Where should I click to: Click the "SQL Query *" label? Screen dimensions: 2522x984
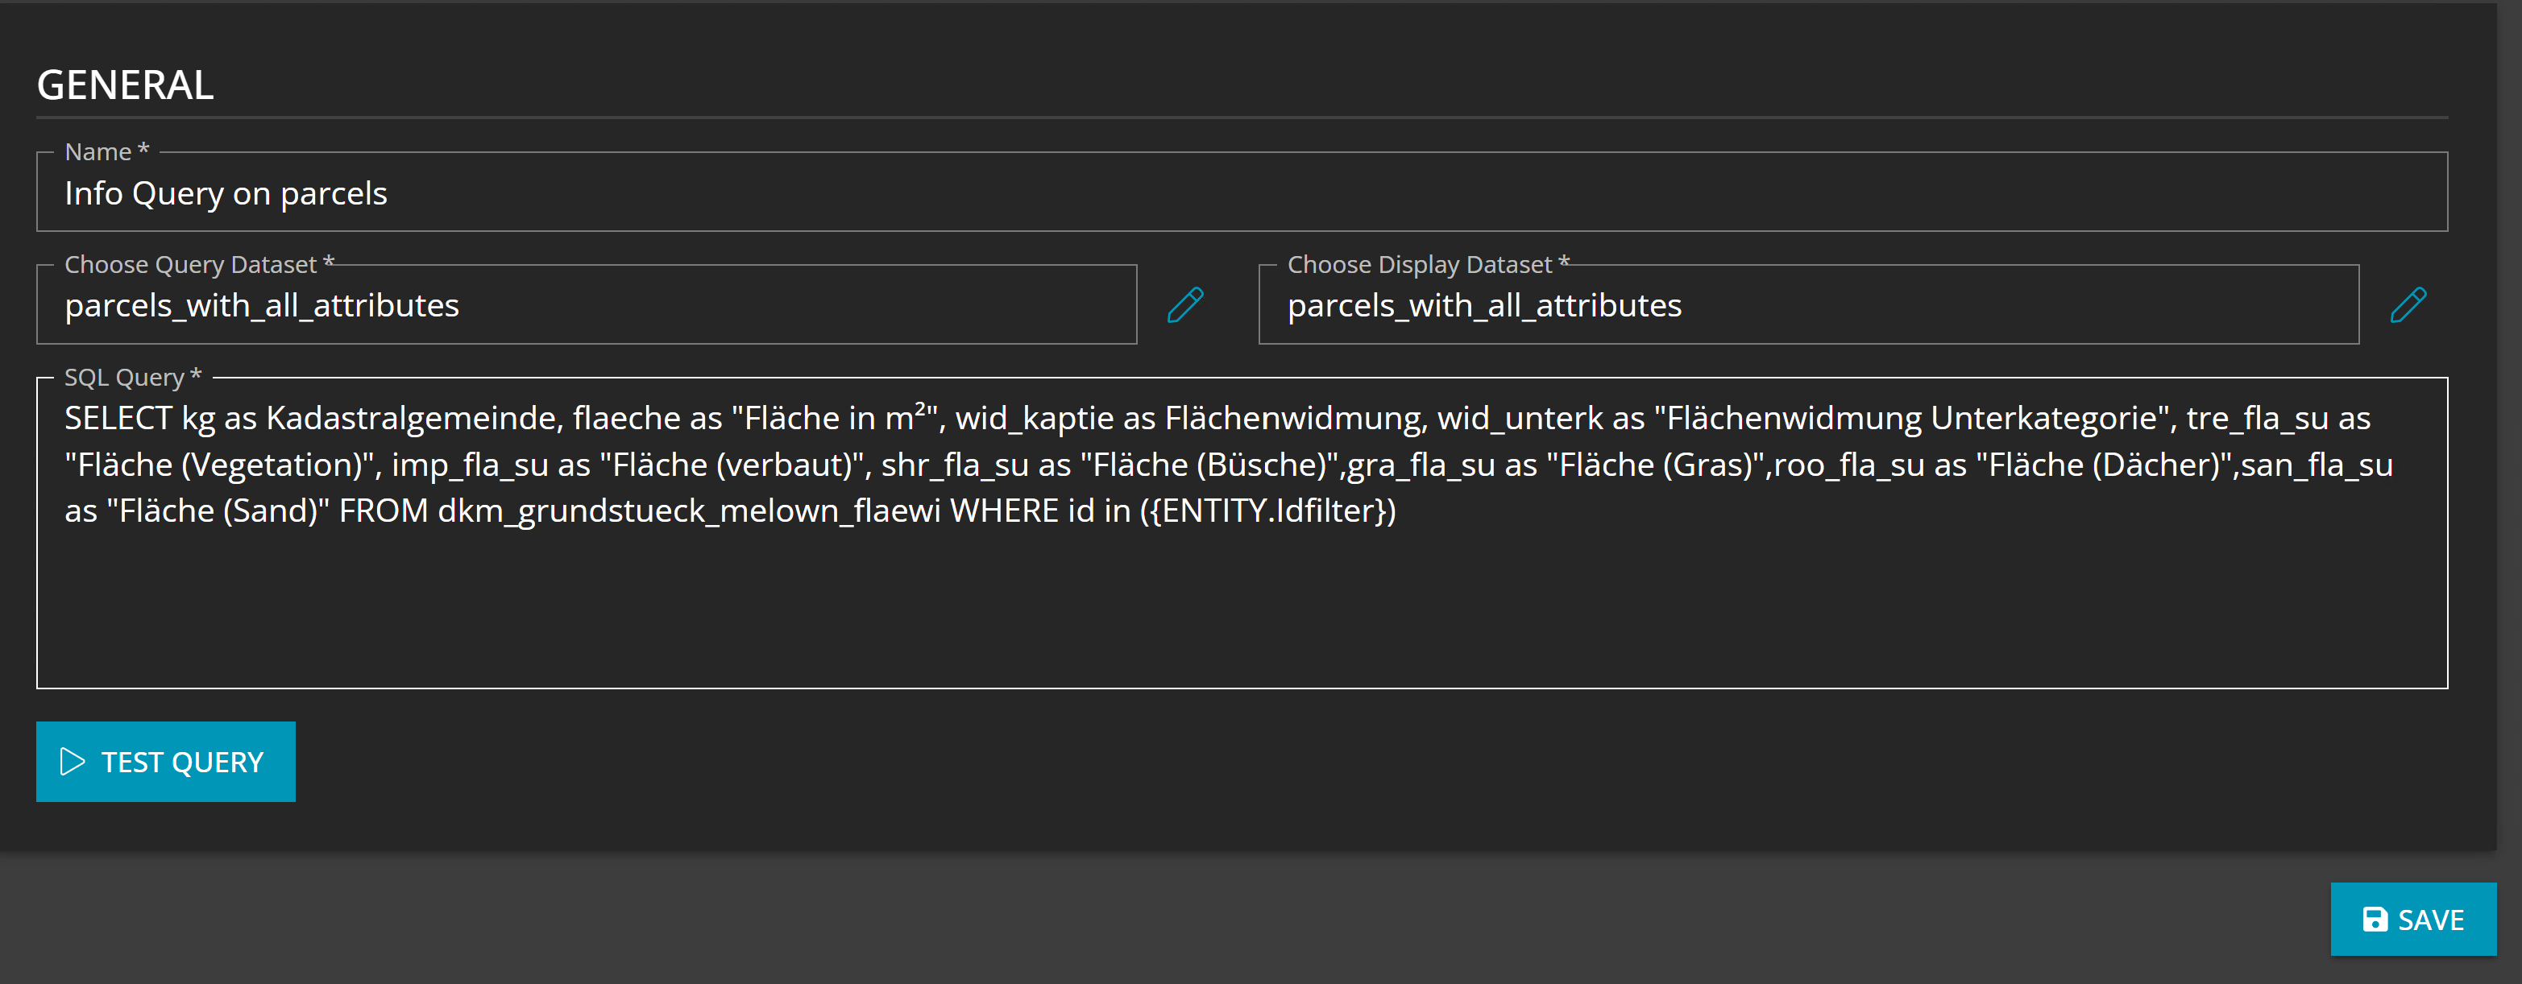point(132,378)
